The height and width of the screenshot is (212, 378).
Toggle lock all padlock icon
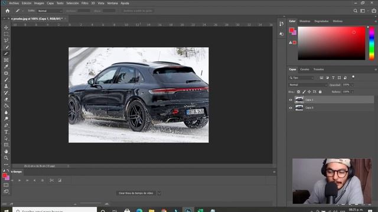[320, 92]
